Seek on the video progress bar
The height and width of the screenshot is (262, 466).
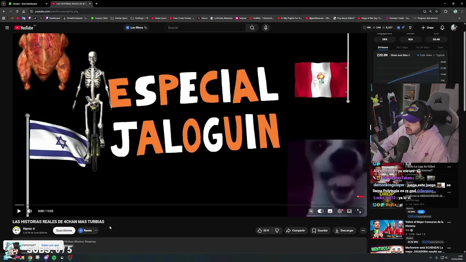190,205
